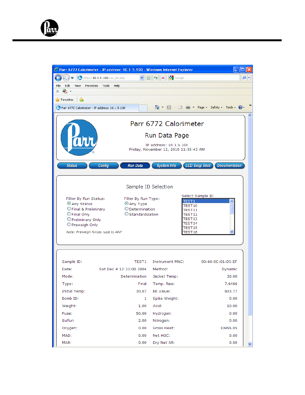Expand the Print dropdown arrow
Screen dimensions: 305x395
(193, 107)
